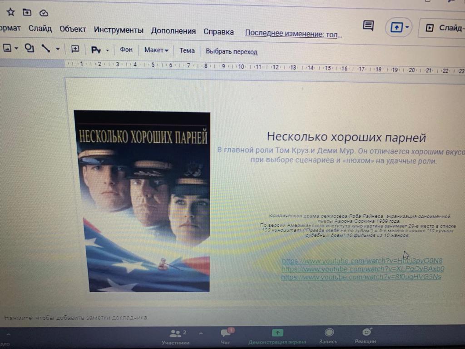Open Zoom Участники participants panel
The width and height of the screenshot is (465, 349).
click(175, 336)
